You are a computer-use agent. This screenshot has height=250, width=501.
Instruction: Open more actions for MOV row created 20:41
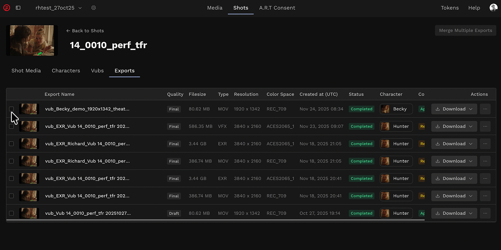click(485, 196)
